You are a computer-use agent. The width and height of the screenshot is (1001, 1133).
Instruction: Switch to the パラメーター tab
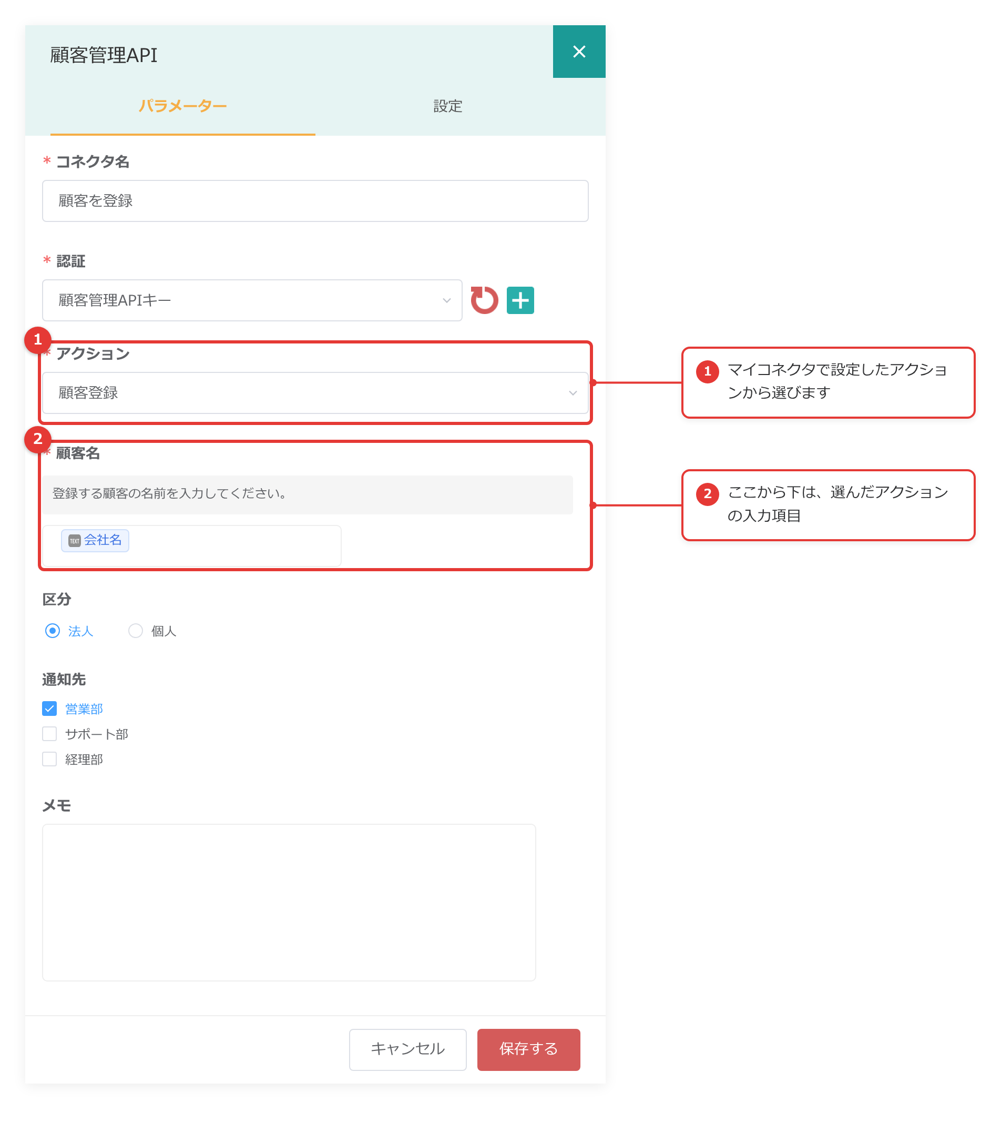183,105
